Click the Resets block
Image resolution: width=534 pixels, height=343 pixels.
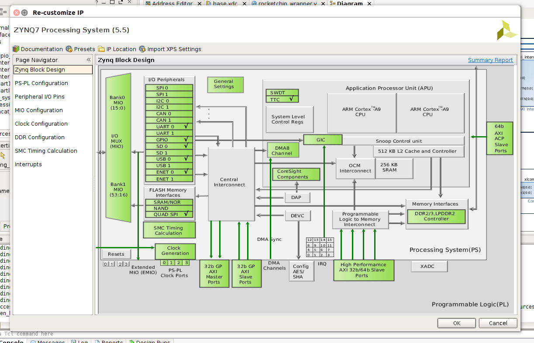coord(116,254)
